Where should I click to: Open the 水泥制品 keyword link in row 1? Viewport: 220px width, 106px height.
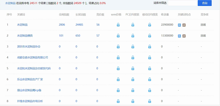coord(22,25)
